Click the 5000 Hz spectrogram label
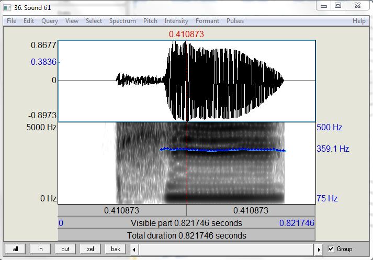This screenshot has height=260, width=373. point(41,127)
